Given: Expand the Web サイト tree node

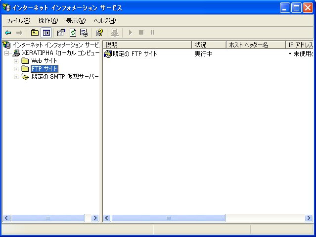Looking at the screenshot, I should (16, 61).
